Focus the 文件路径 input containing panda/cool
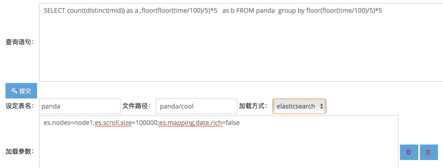The height and width of the screenshot is (168, 443). coord(196,106)
